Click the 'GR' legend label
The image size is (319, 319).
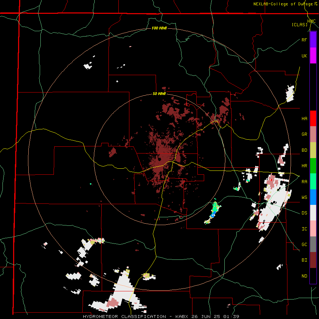tap(304, 134)
